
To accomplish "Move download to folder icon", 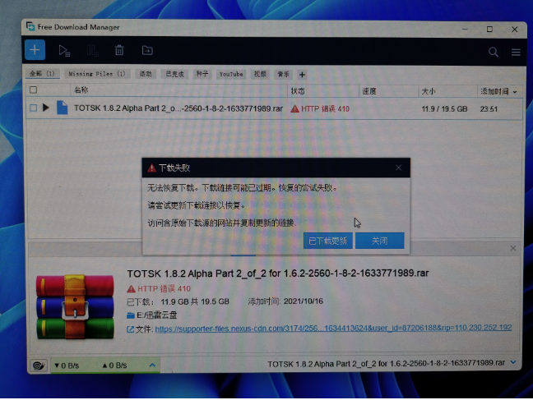I will (x=147, y=50).
